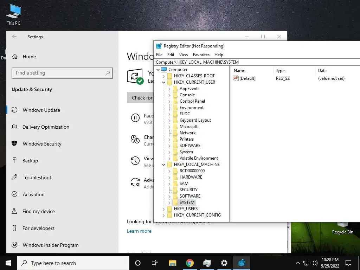Select Windows Security in Settings sidebar
Screen dimensions: 360x270
42,144
